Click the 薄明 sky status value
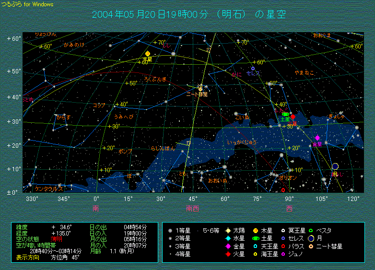This screenshot has height=270, width=375. [x=57, y=239]
